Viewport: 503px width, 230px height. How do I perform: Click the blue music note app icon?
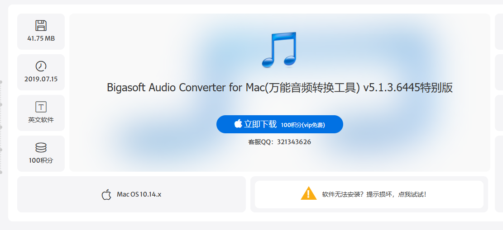pos(279,50)
